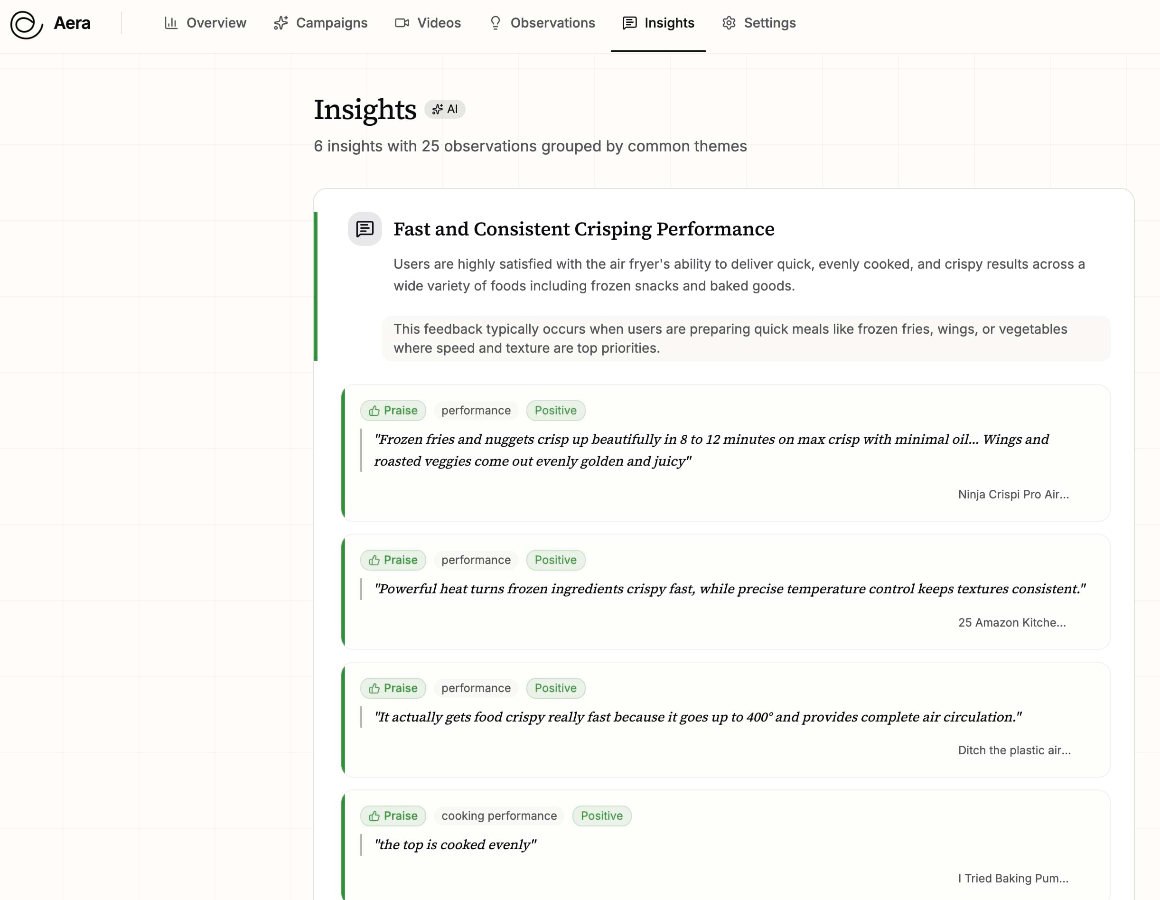Click the Overview bar chart icon
This screenshot has width=1160, height=900.
coord(171,23)
